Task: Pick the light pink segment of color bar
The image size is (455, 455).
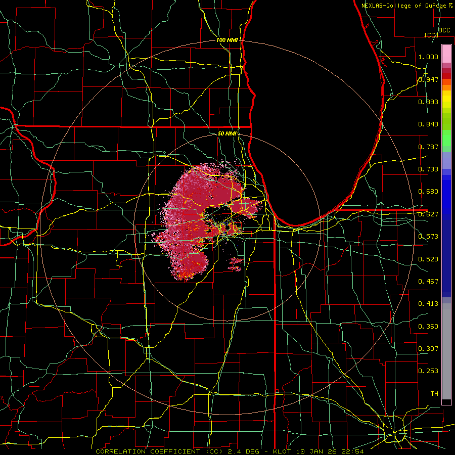Action: pyautogui.click(x=446, y=54)
